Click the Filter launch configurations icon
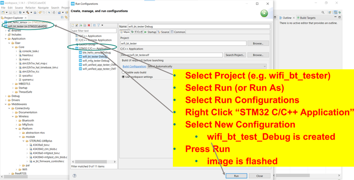 click(99, 25)
